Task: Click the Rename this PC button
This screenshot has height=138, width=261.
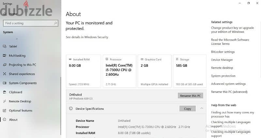Action: click(x=191, y=96)
